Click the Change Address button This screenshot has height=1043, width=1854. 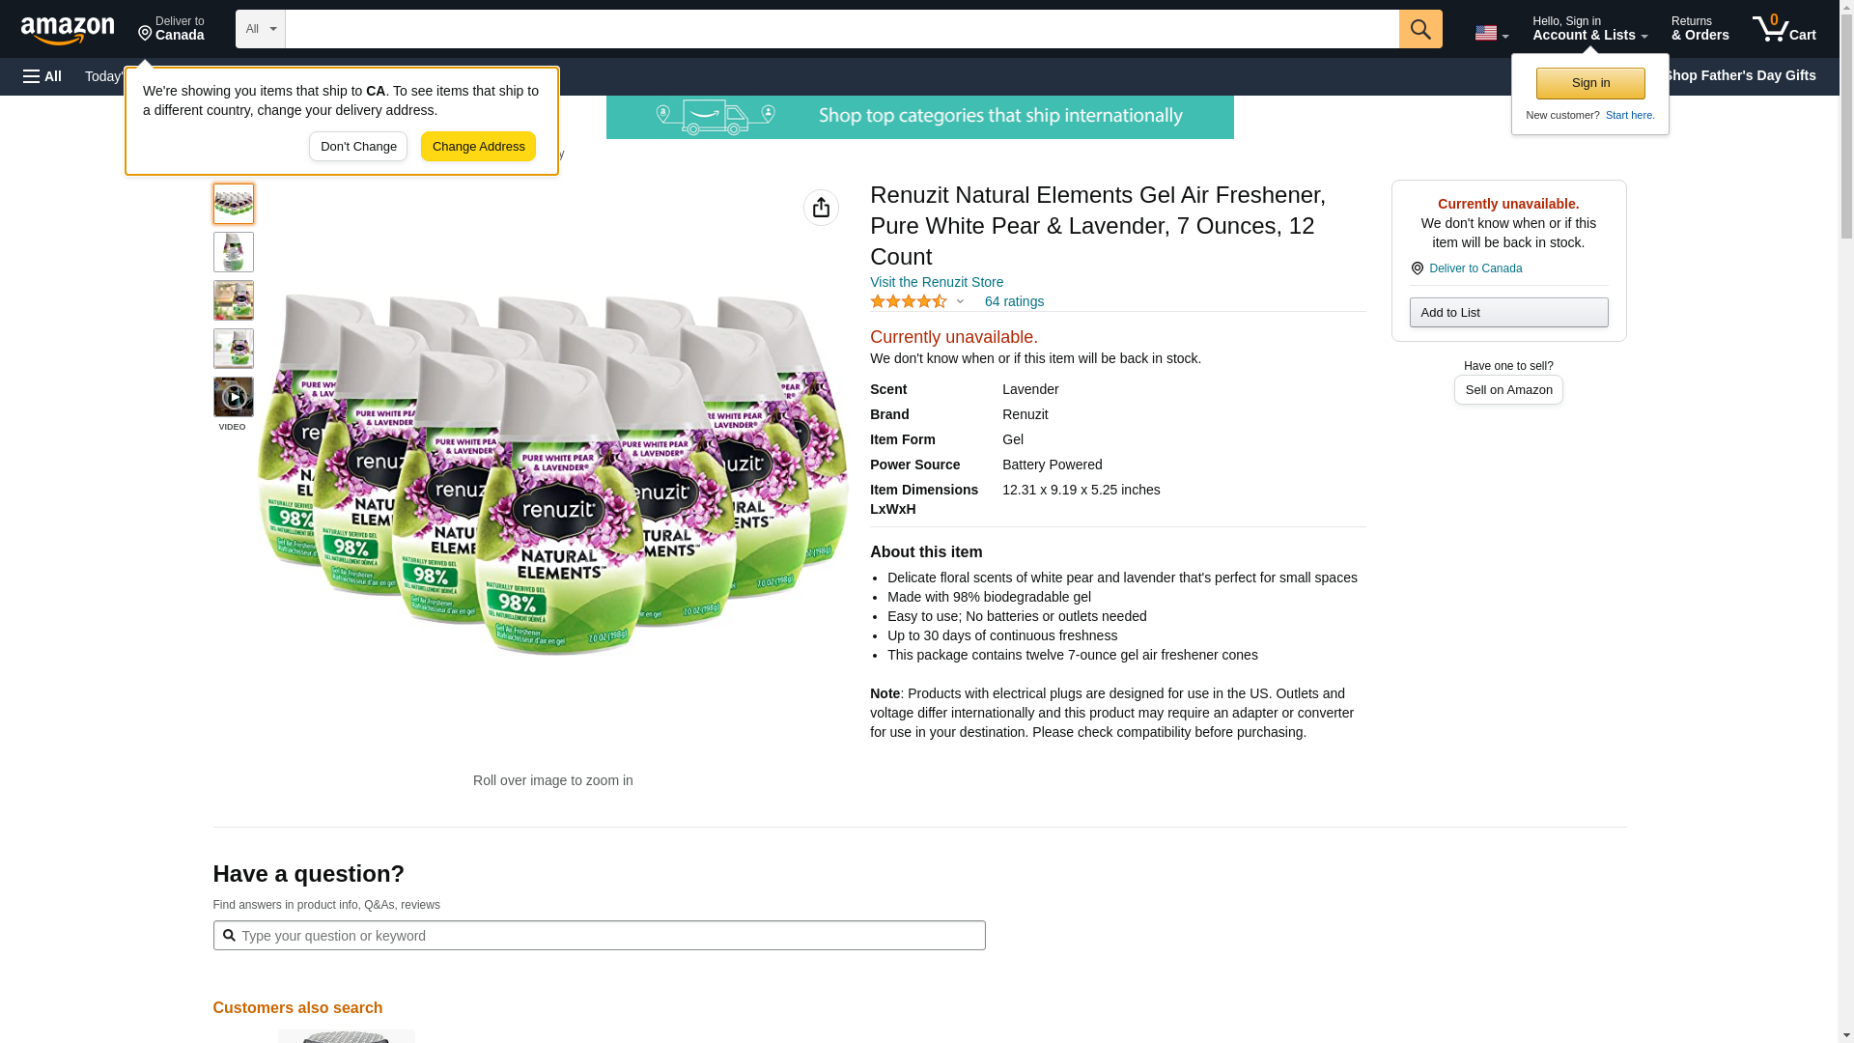(x=478, y=147)
